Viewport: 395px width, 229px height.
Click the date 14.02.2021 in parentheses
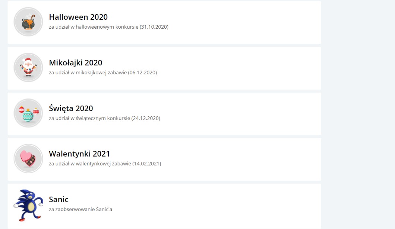pos(147,164)
